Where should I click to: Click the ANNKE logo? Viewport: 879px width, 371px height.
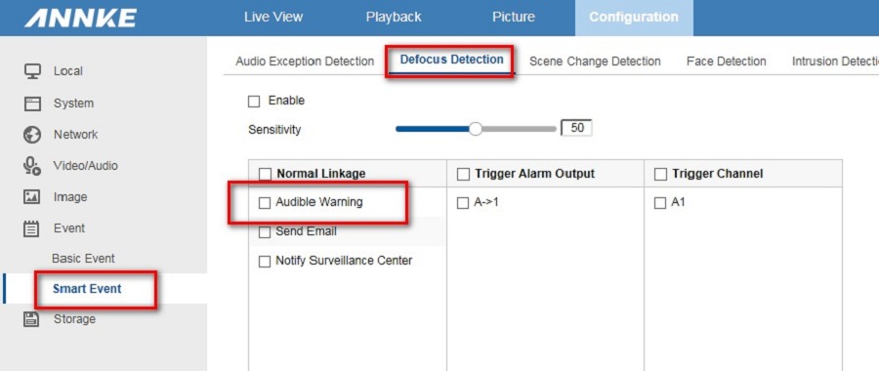(80, 18)
